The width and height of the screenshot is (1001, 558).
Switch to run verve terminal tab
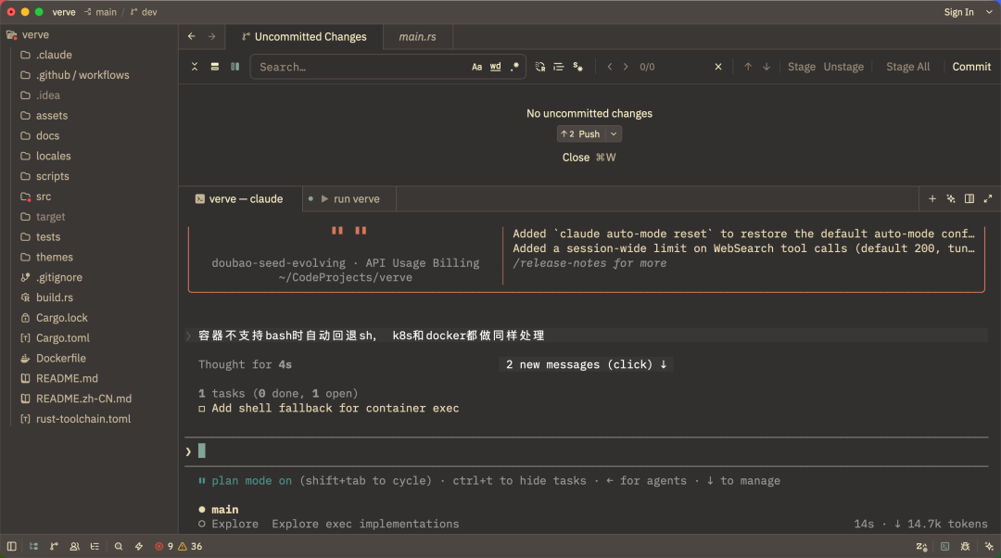pos(348,199)
